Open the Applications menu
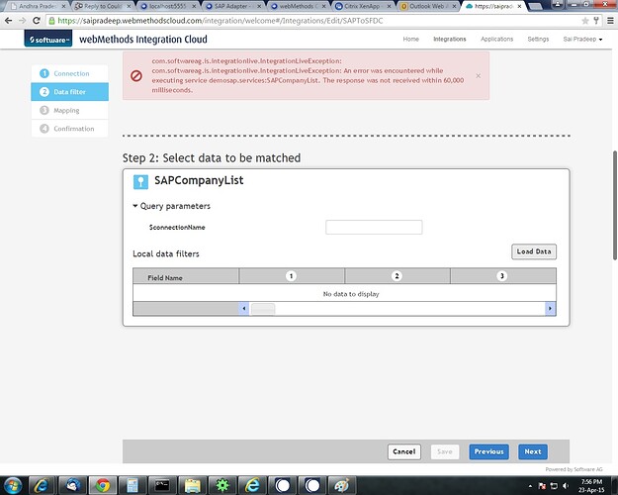 coord(496,39)
